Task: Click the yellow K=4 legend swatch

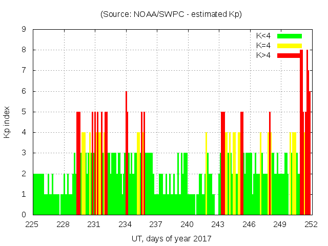Action: [x=289, y=46]
